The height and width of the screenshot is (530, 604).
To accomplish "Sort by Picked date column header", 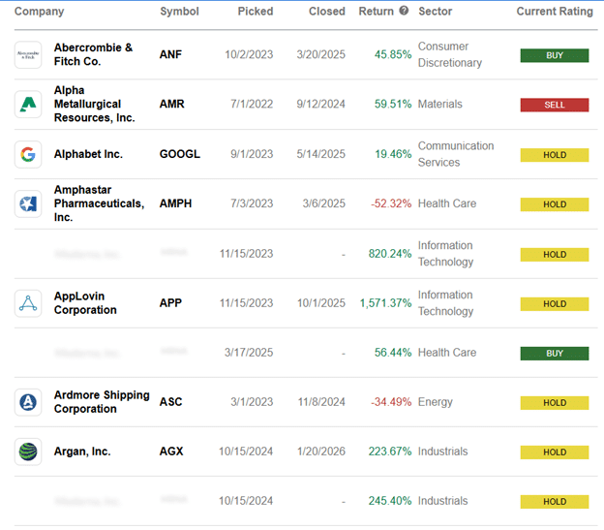I will tap(256, 12).
